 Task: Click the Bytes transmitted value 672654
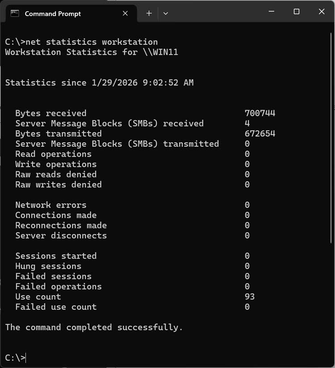pyautogui.click(x=260, y=134)
